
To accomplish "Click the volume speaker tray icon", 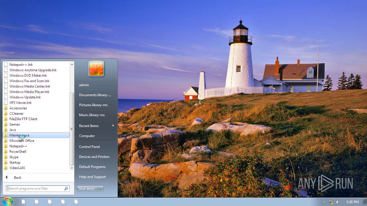I will 338,202.
